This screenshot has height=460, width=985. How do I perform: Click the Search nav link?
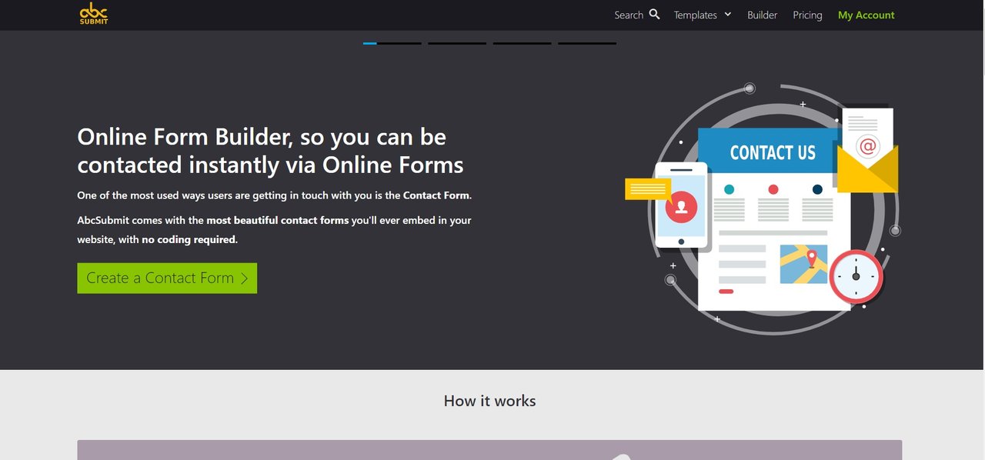pyautogui.click(x=629, y=15)
